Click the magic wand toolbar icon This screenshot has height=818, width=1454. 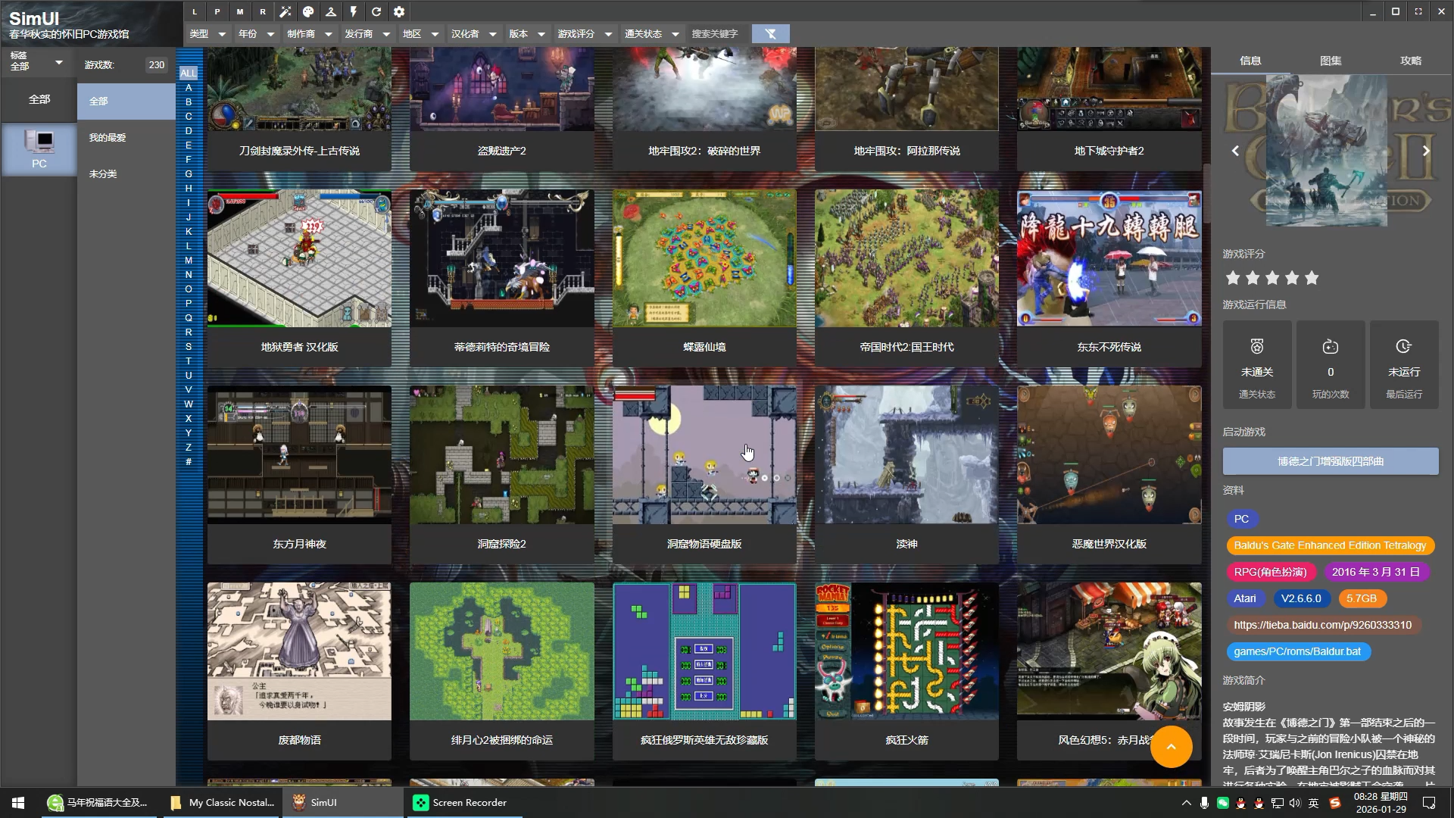click(285, 11)
